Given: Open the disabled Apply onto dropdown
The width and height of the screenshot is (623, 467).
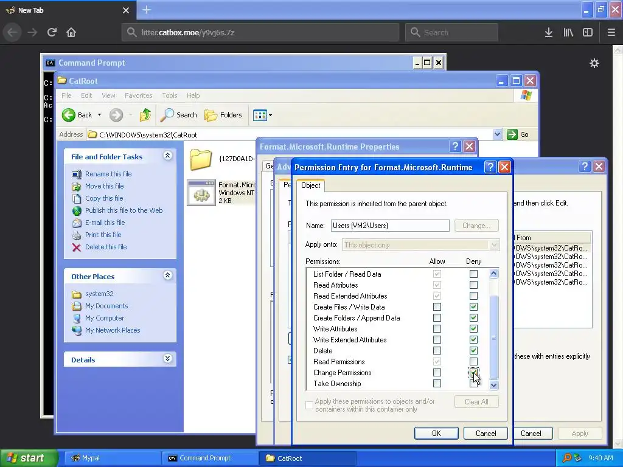Looking at the screenshot, I should (x=494, y=245).
